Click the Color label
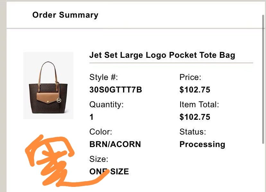 (x=101, y=132)
